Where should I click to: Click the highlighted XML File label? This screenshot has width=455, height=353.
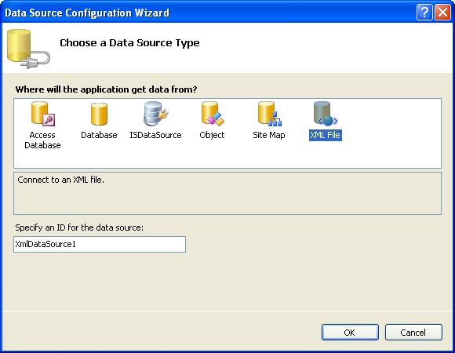[x=326, y=135]
